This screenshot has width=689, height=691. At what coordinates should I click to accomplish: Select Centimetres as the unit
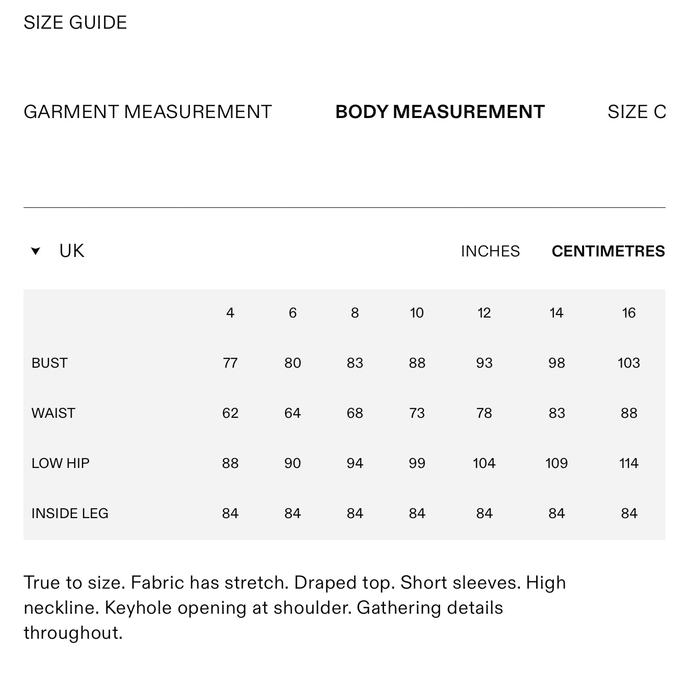608,251
